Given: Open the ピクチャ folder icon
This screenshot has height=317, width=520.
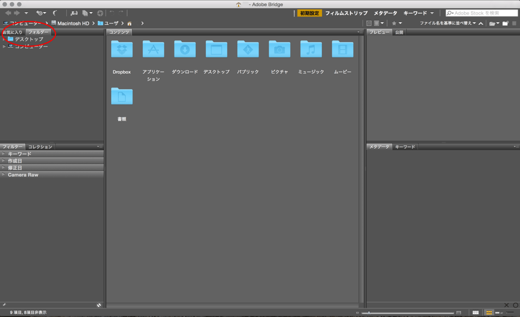Looking at the screenshot, I should [x=279, y=50].
